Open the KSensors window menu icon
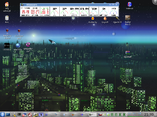 point(22,5)
